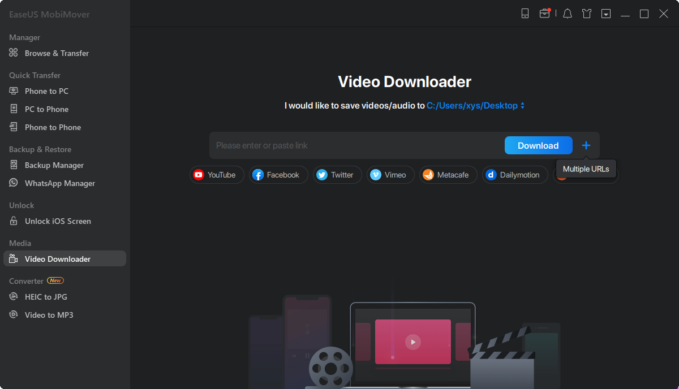
Task: Open notifications bell icon
Action: (x=568, y=14)
